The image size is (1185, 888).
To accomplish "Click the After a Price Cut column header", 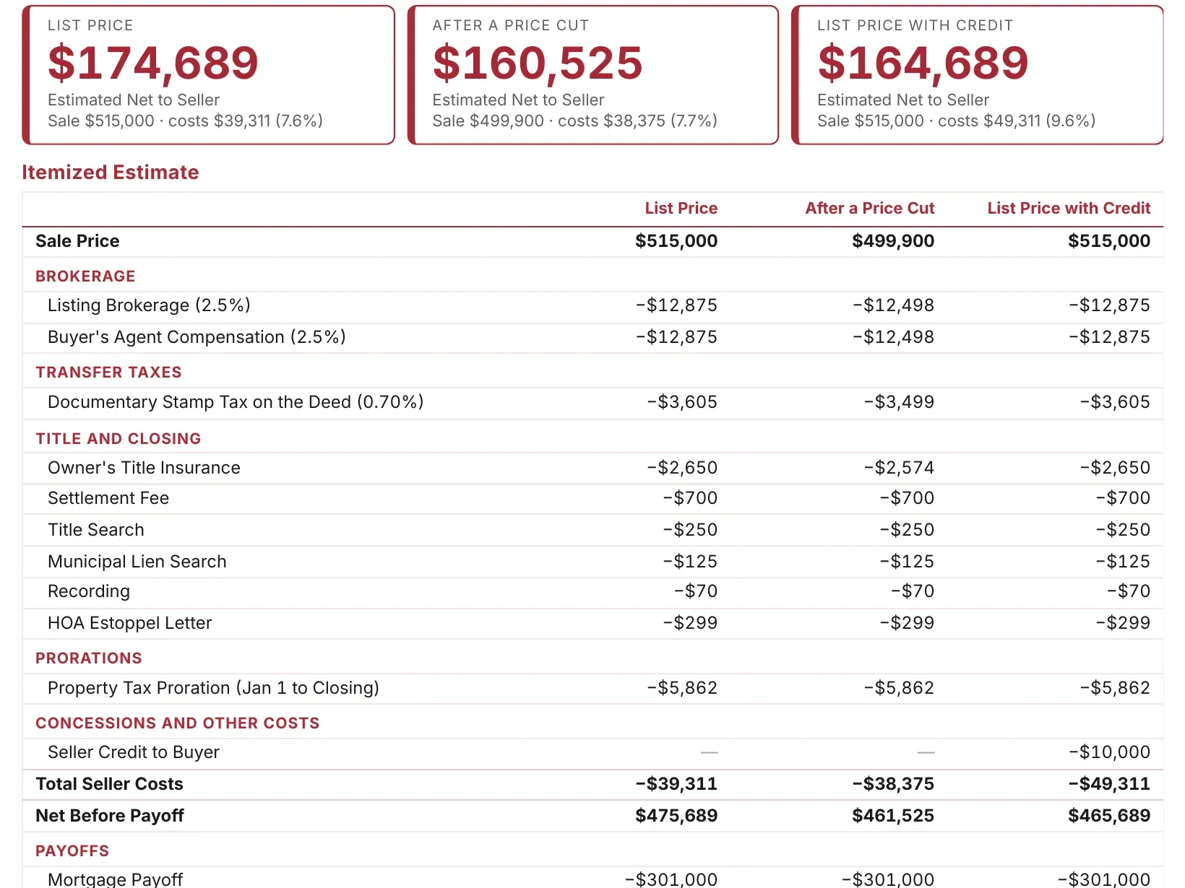I will [x=870, y=208].
